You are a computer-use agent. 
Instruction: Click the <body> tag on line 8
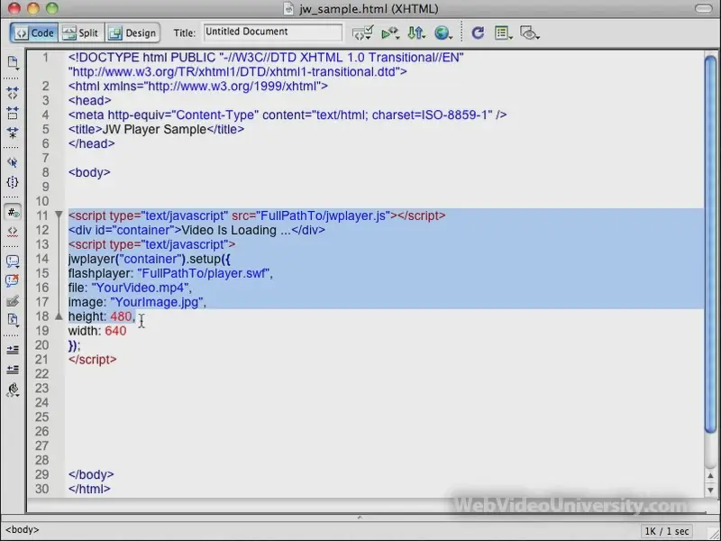89,172
